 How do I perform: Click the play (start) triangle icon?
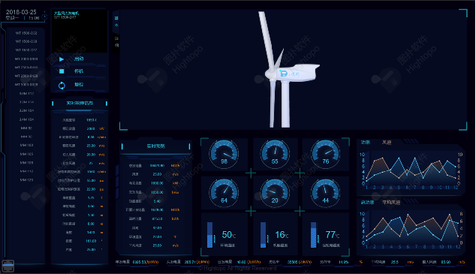[x=62, y=59]
